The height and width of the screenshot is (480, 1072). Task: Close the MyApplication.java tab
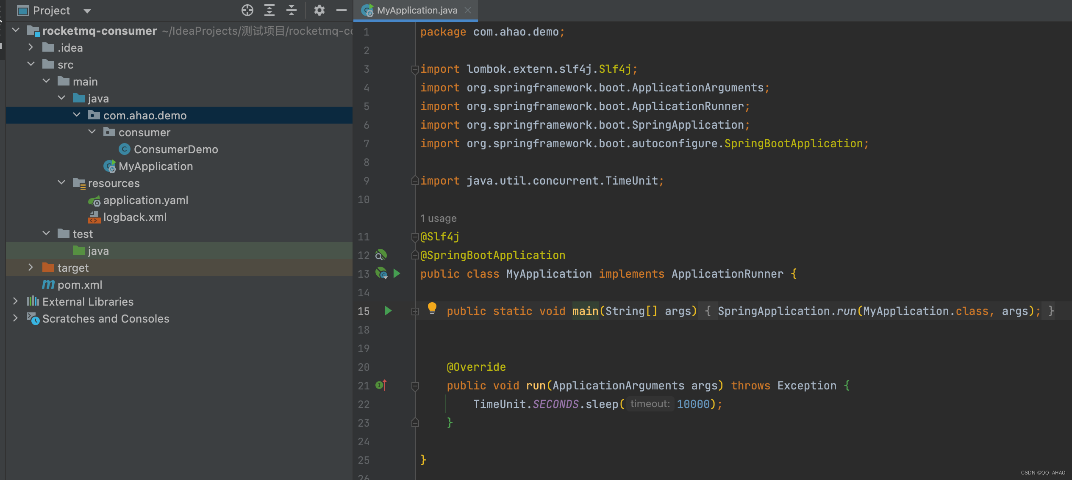click(x=468, y=10)
